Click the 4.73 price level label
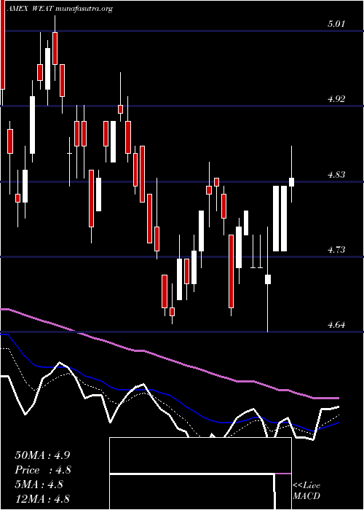 tap(336, 249)
